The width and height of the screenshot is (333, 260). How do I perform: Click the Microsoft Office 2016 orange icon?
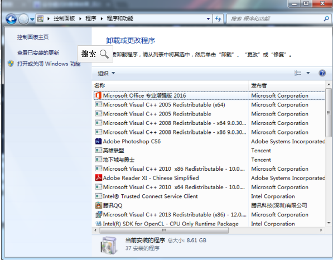(x=98, y=95)
